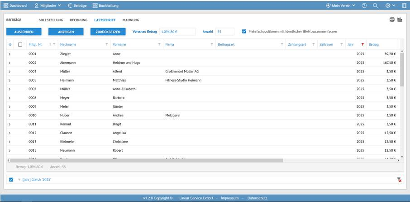Disable the Jahr Gleich 2025 filter checkbox
The height and width of the screenshot is (202, 410).
pyautogui.click(x=11, y=180)
